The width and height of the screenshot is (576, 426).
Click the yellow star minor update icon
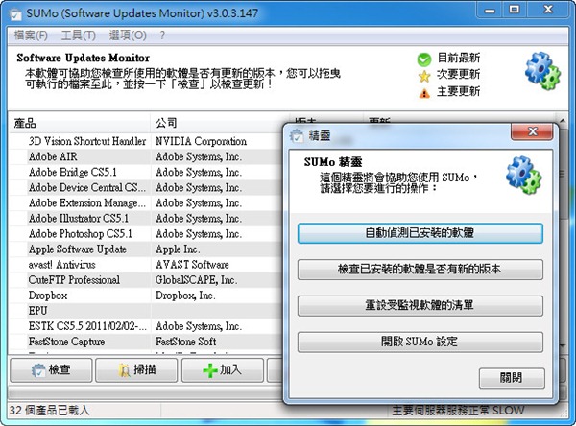click(x=424, y=76)
